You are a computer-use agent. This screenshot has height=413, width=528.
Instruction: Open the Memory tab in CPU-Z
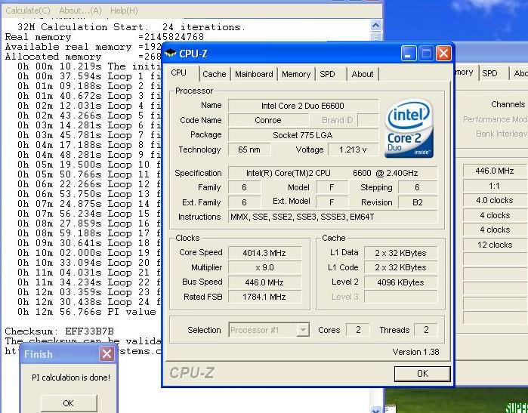(296, 74)
